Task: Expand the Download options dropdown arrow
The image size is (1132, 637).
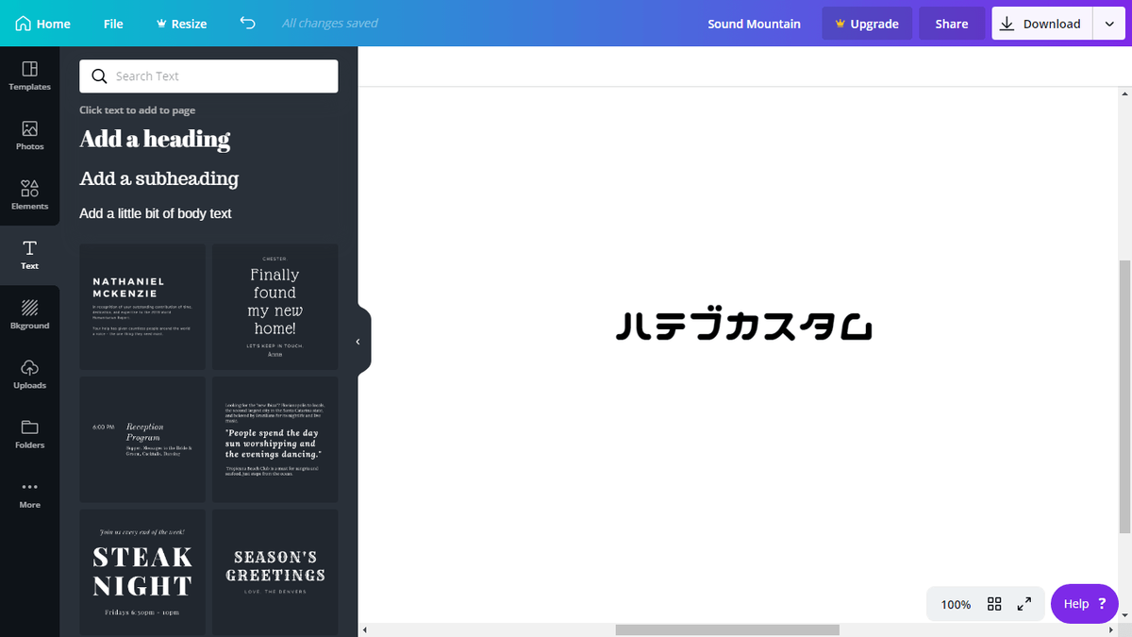Action: tap(1108, 24)
